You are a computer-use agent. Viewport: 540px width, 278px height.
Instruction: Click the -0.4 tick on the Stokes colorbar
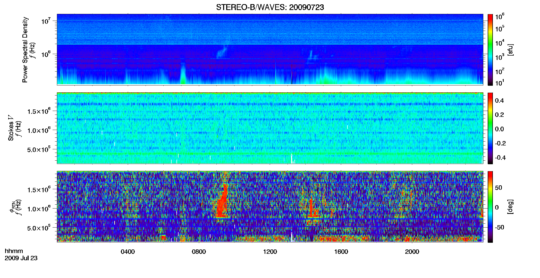coord(500,158)
